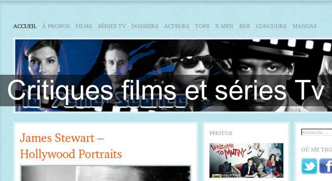Open the Séries TV section
The image size is (332, 181).
coord(112,26)
